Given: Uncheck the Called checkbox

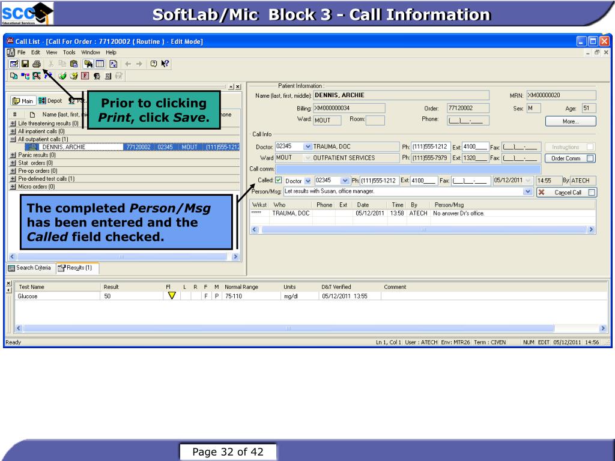Looking at the screenshot, I should click(279, 180).
